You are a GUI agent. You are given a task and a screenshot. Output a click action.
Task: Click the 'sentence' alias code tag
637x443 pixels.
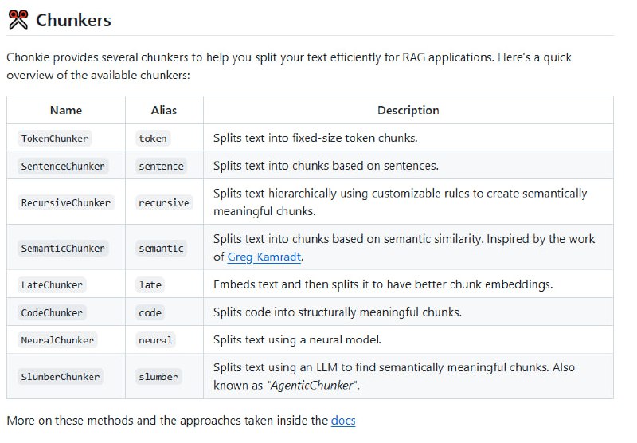coord(161,166)
